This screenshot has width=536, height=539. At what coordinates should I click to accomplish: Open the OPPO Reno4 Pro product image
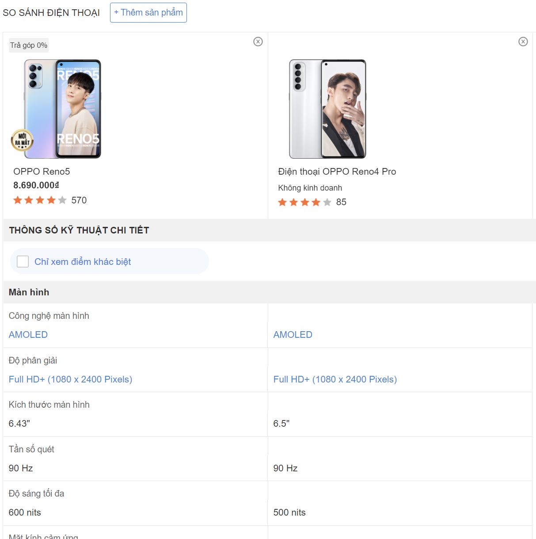click(x=327, y=109)
